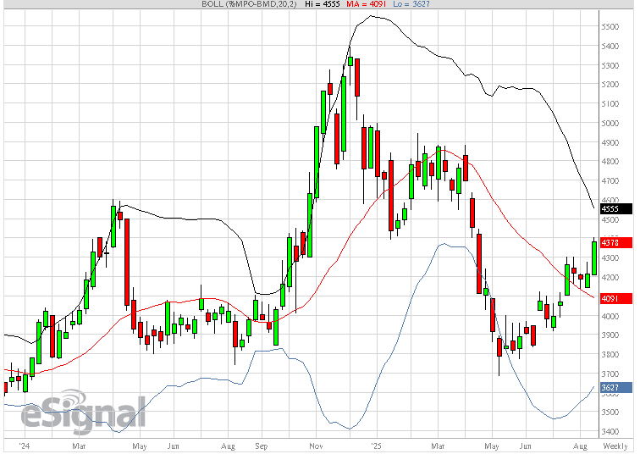Click the Mar label of year 2025
The image size is (640, 454).
[438, 446]
